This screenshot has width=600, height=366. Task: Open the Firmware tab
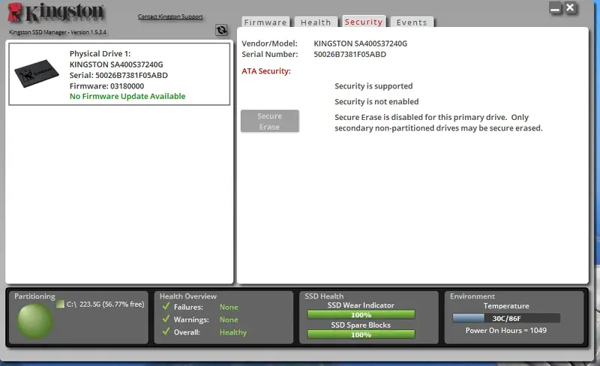265,22
